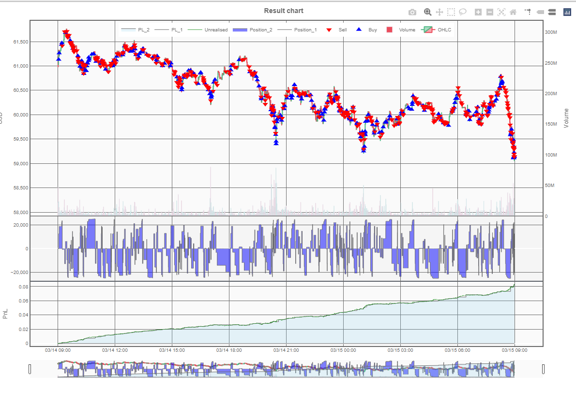
Task: Click the 61,500 price axis label
Action: (x=20, y=42)
